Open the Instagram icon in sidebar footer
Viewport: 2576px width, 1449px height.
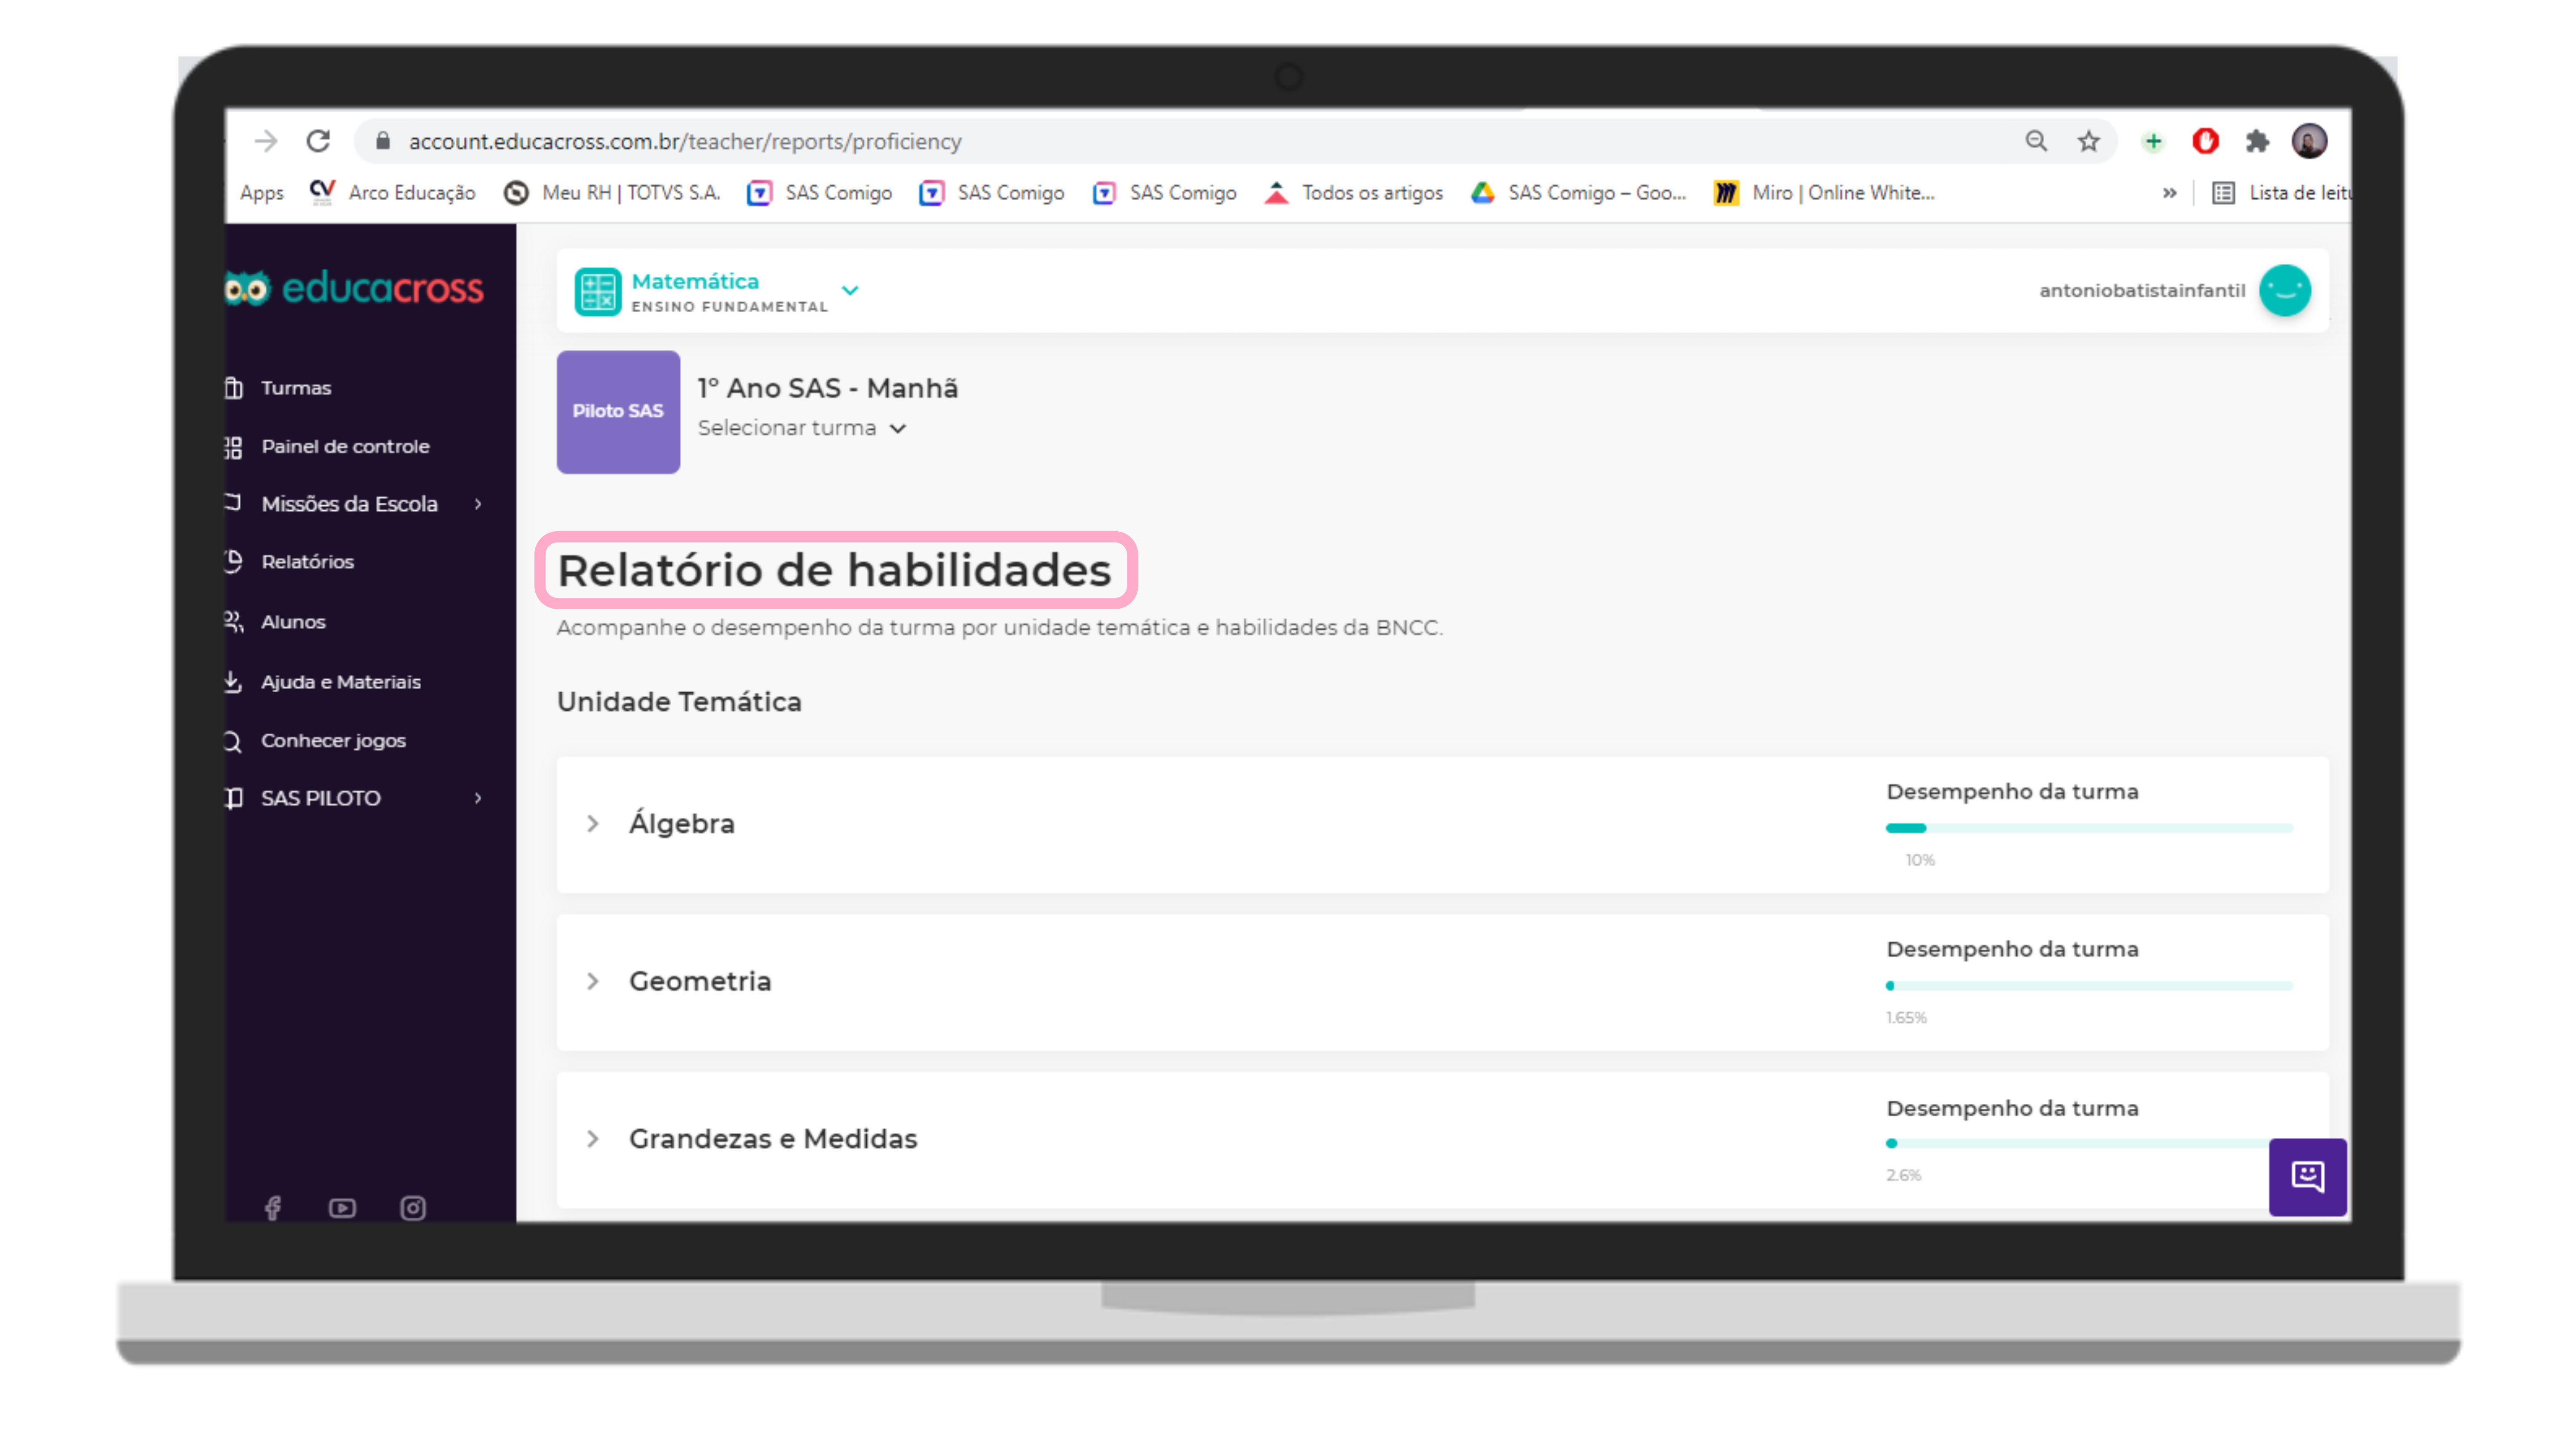click(x=413, y=1208)
